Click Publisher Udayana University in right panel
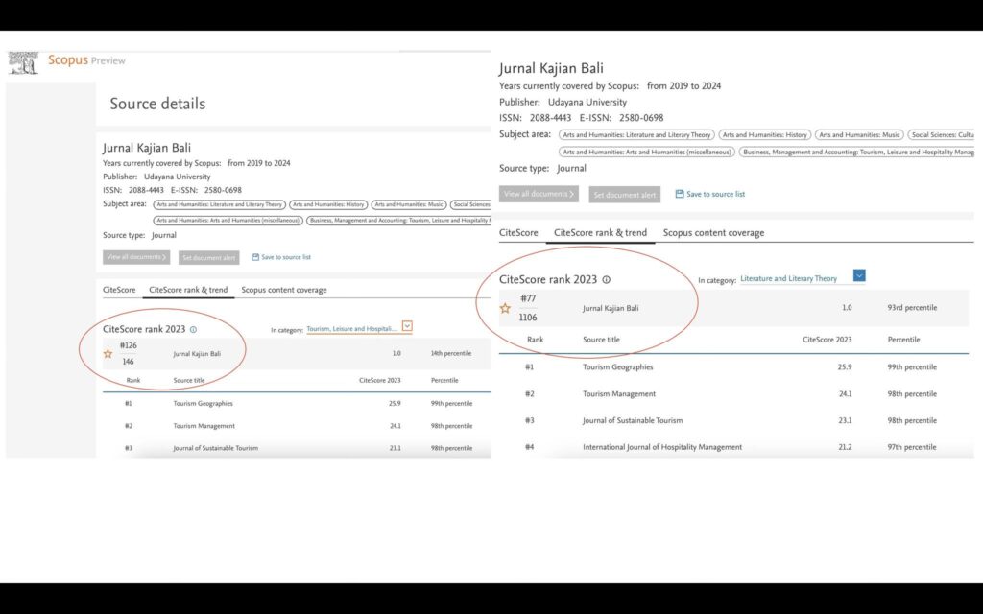This screenshot has height=614, width=983. coord(563,102)
